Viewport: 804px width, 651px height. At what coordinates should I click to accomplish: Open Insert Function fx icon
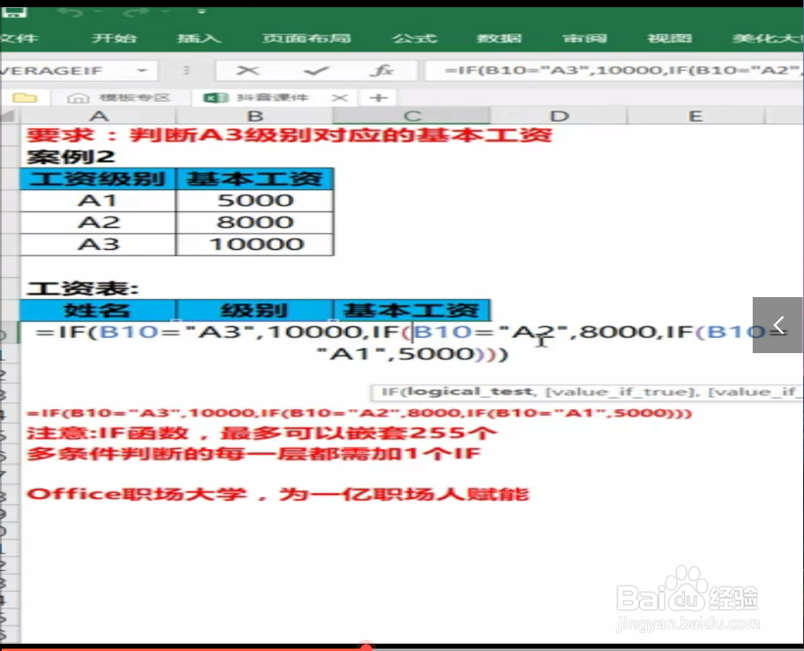point(382,70)
